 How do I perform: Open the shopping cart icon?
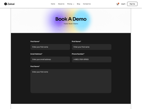[118, 4]
